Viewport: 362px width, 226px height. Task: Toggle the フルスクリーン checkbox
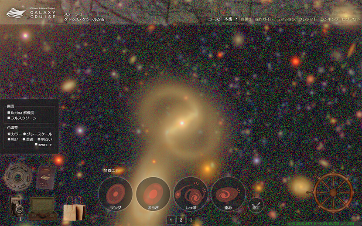click(9, 118)
